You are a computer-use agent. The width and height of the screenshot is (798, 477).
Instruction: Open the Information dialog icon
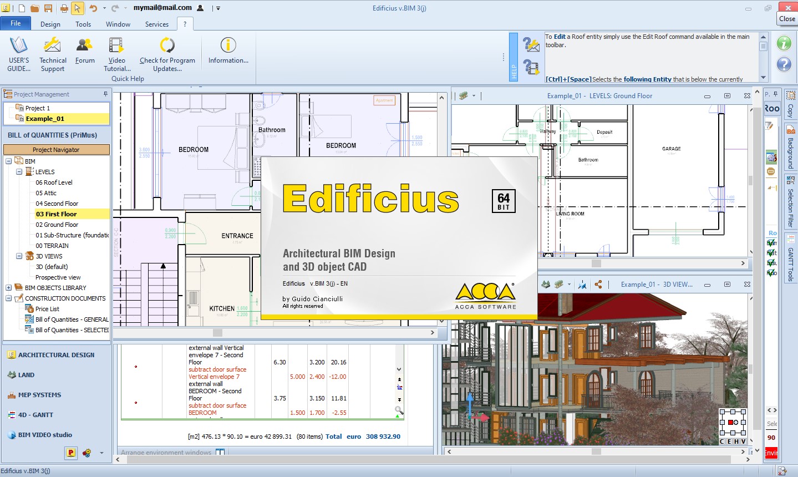(x=228, y=50)
